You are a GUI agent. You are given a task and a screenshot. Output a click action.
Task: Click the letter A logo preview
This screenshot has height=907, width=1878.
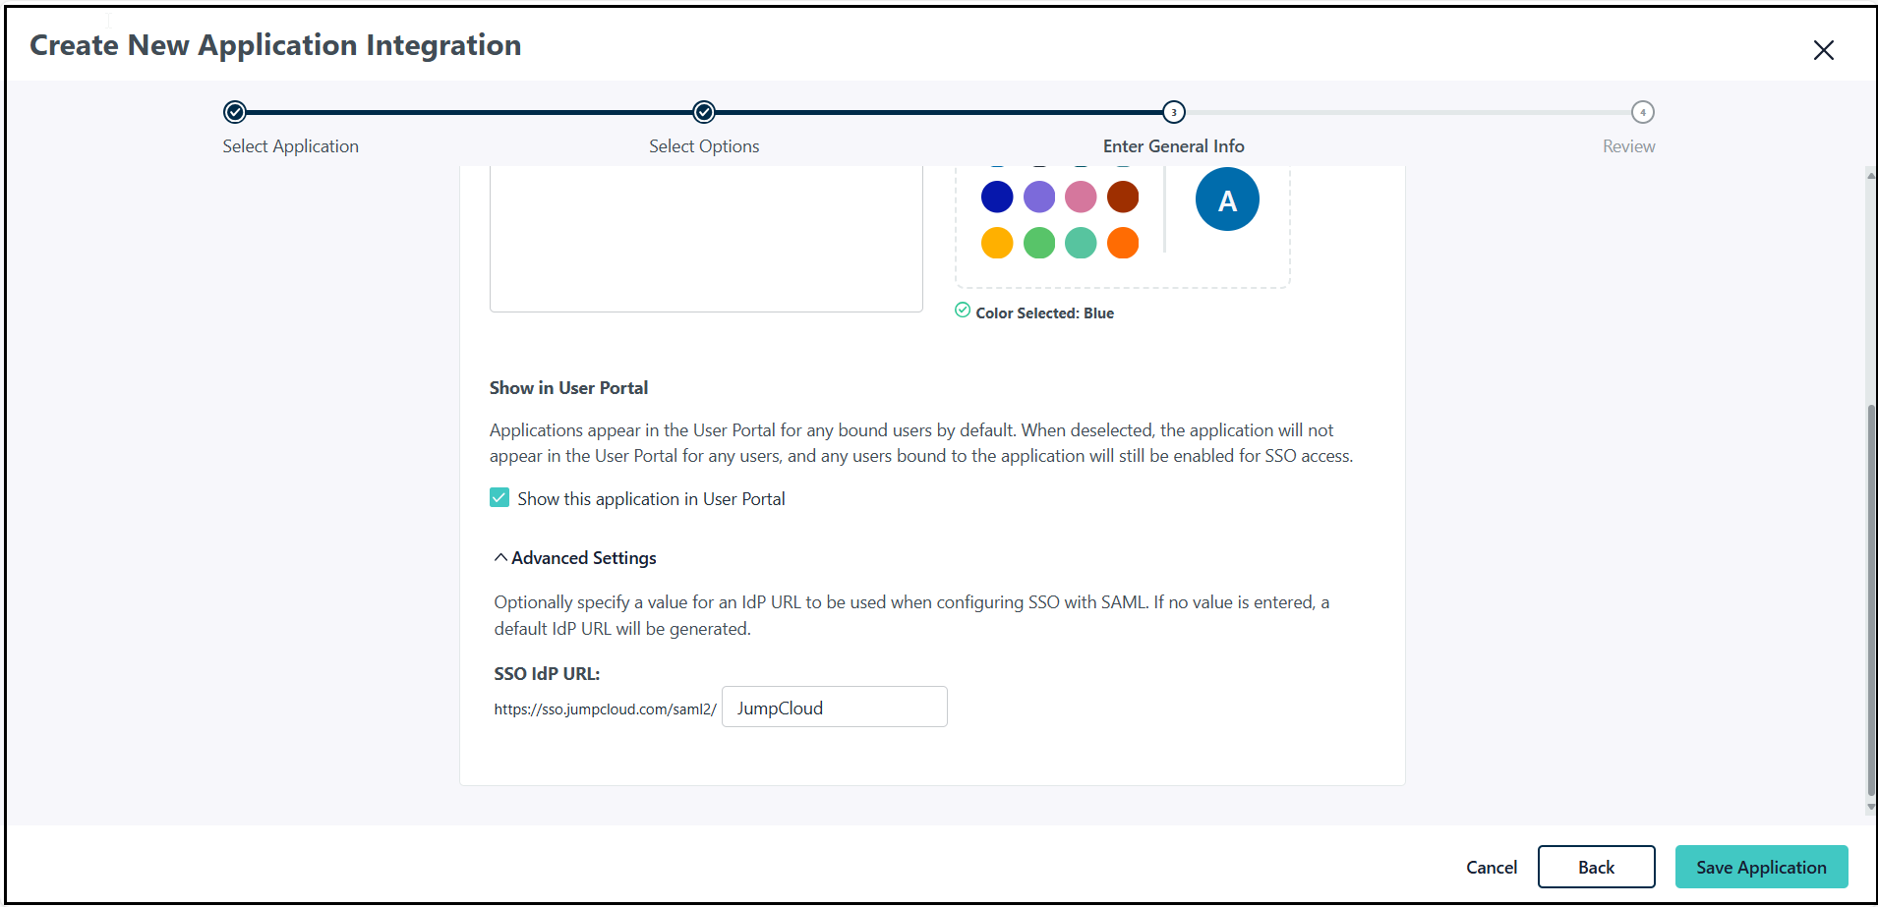[1226, 199]
